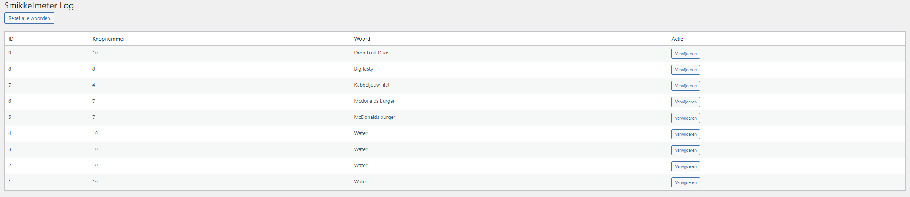
Task: Delete the Water entry with ID 4
Action: tap(685, 134)
